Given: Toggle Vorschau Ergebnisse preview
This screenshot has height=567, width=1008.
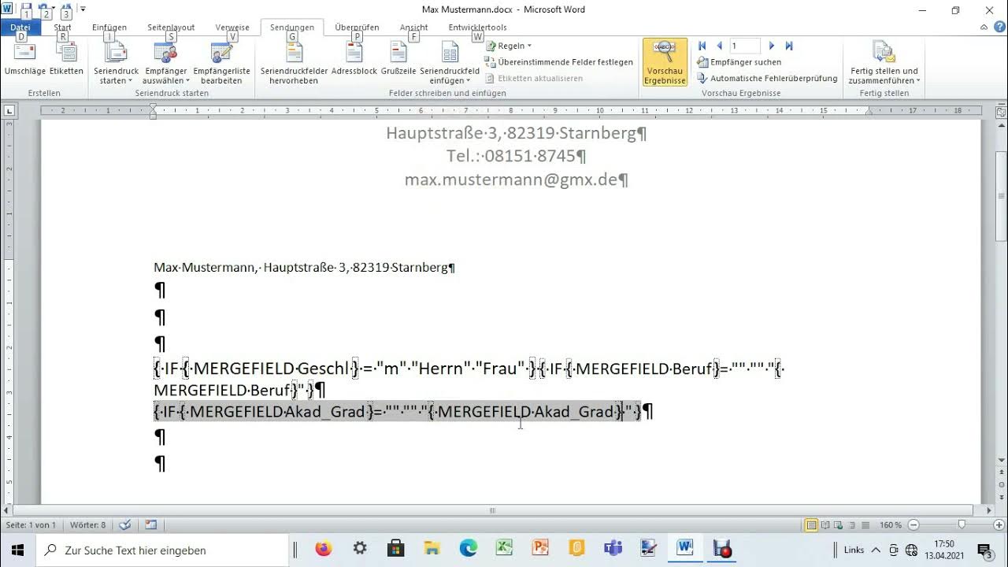Looking at the screenshot, I should tap(665, 62).
